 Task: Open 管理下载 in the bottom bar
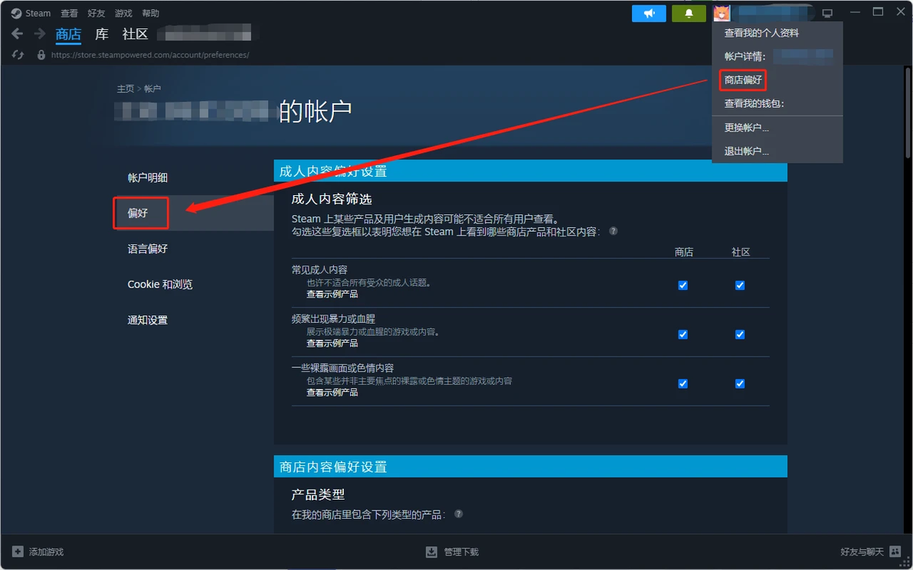pyautogui.click(x=461, y=552)
